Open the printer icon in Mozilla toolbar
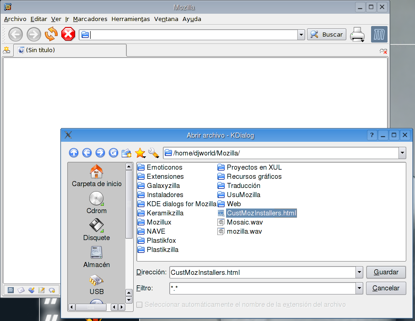Viewport: 415px width, 321px height. pyautogui.click(x=357, y=34)
